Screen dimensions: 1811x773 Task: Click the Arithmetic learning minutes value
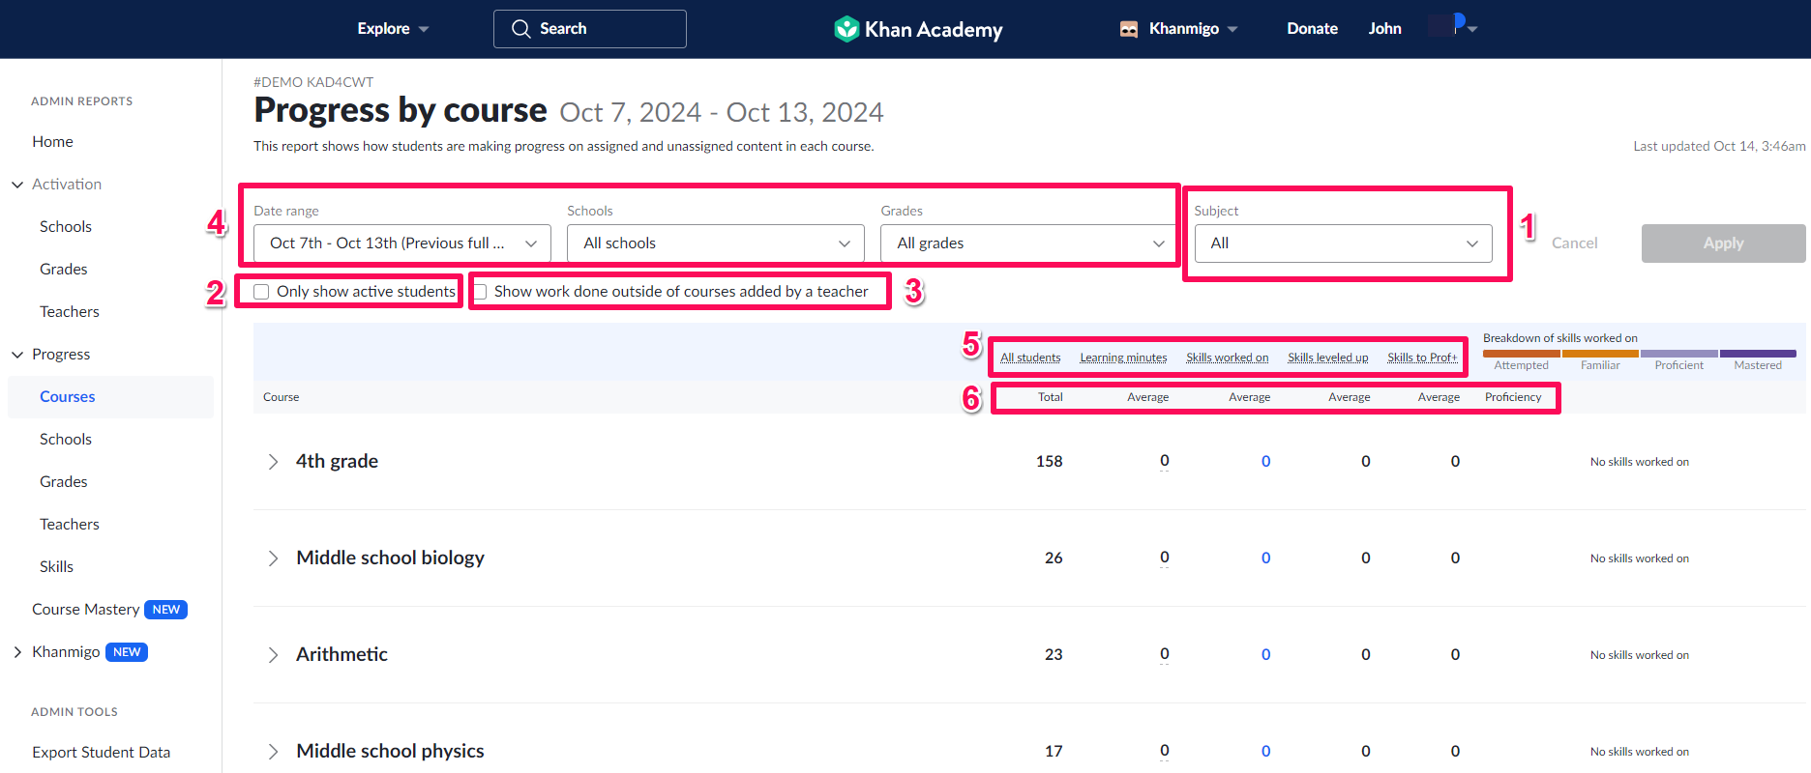(1165, 654)
